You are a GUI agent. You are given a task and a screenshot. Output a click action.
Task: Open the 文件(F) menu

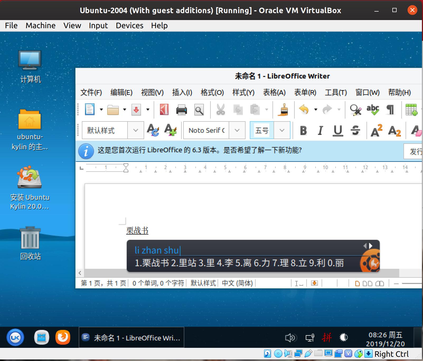(x=91, y=92)
